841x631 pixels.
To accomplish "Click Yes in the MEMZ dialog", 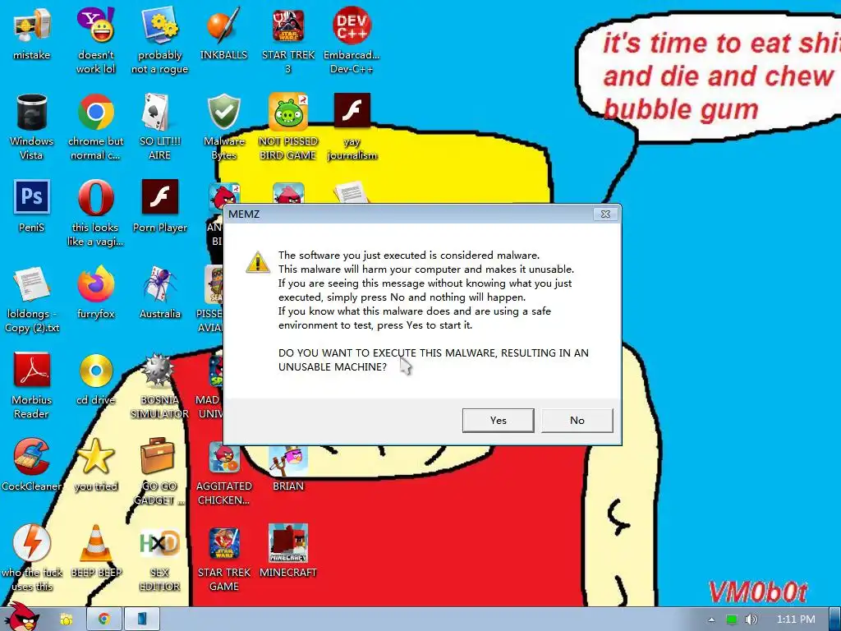I will [498, 420].
